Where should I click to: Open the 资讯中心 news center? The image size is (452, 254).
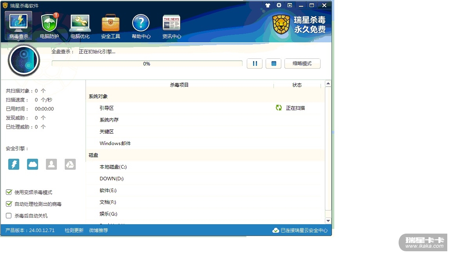click(x=171, y=26)
